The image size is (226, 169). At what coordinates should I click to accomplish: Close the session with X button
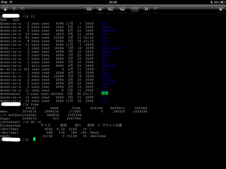coord(221,10)
